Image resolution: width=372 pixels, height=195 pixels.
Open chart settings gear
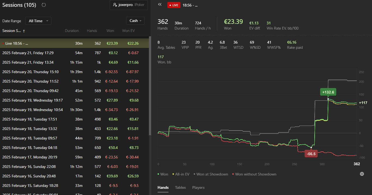pyautogui.click(x=362, y=174)
